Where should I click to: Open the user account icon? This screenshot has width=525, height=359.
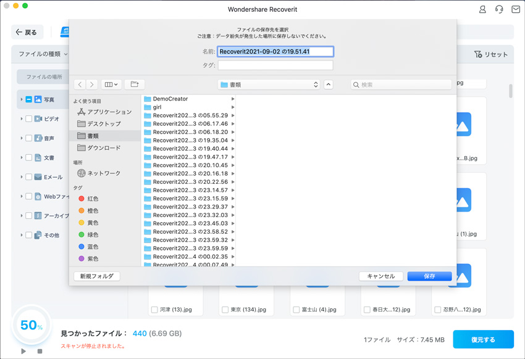pyautogui.click(x=482, y=9)
